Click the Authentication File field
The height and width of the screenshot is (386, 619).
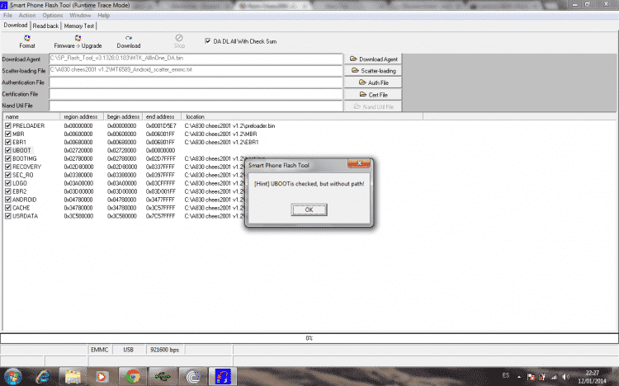click(x=196, y=82)
